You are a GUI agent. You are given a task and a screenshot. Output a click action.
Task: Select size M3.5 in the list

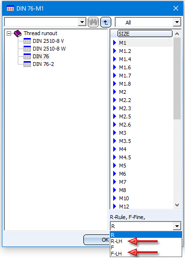pos(125,141)
